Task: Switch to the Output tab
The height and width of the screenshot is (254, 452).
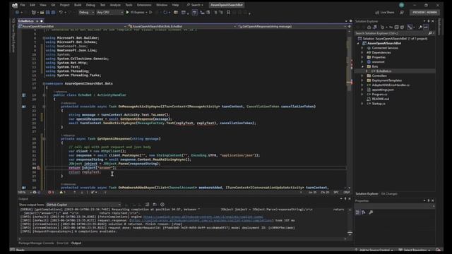Action: coord(76,243)
